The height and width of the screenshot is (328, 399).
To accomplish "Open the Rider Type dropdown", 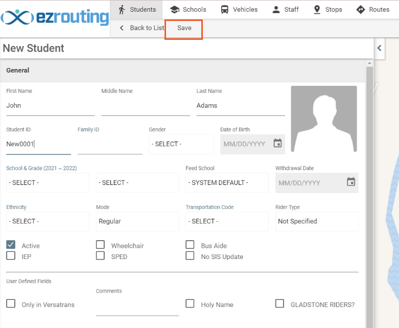I will 317,221.
